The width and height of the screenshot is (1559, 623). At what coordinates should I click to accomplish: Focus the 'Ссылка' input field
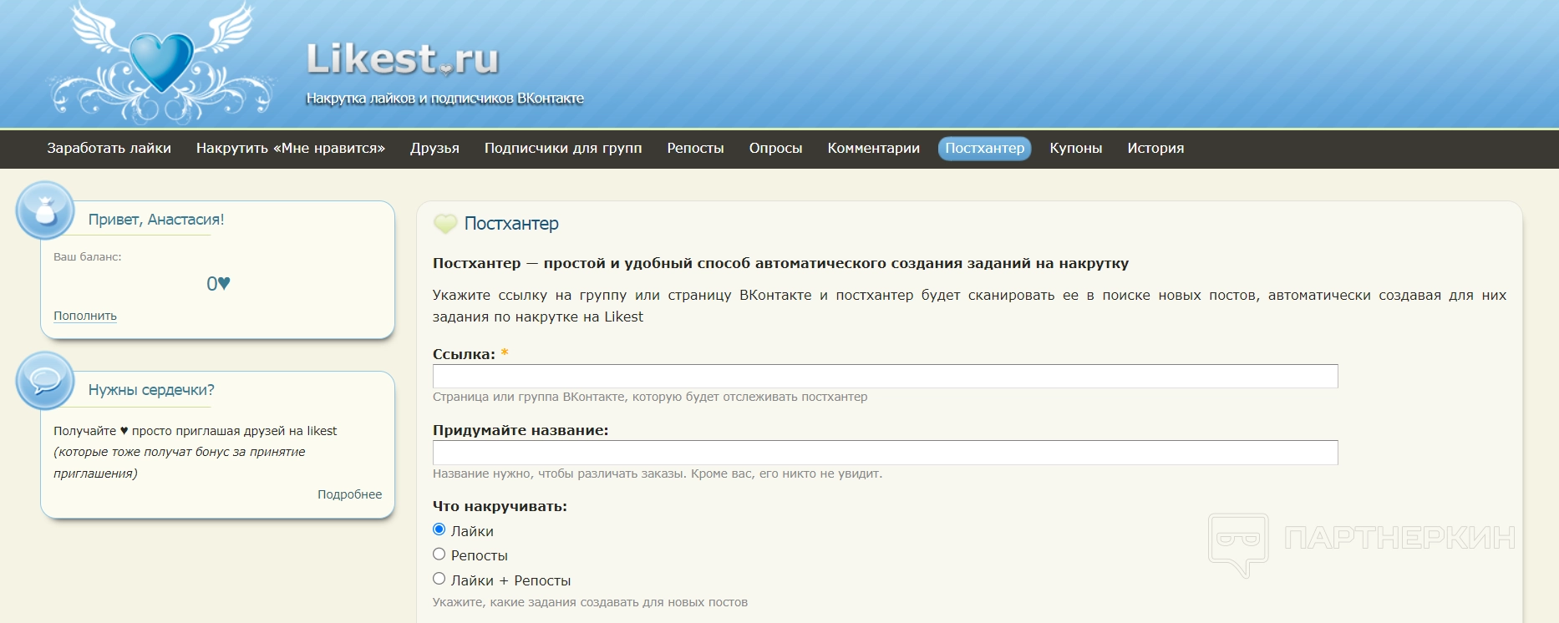pyautogui.click(x=885, y=376)
